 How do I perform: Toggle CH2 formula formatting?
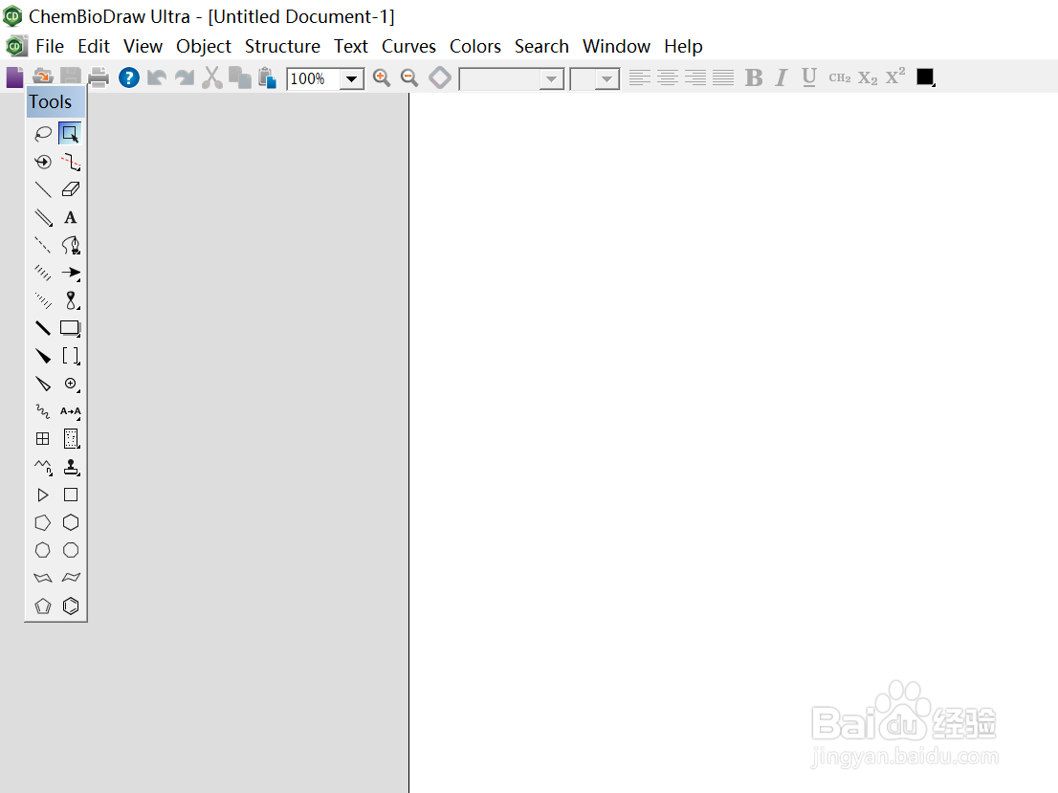[x=839, y=77]
